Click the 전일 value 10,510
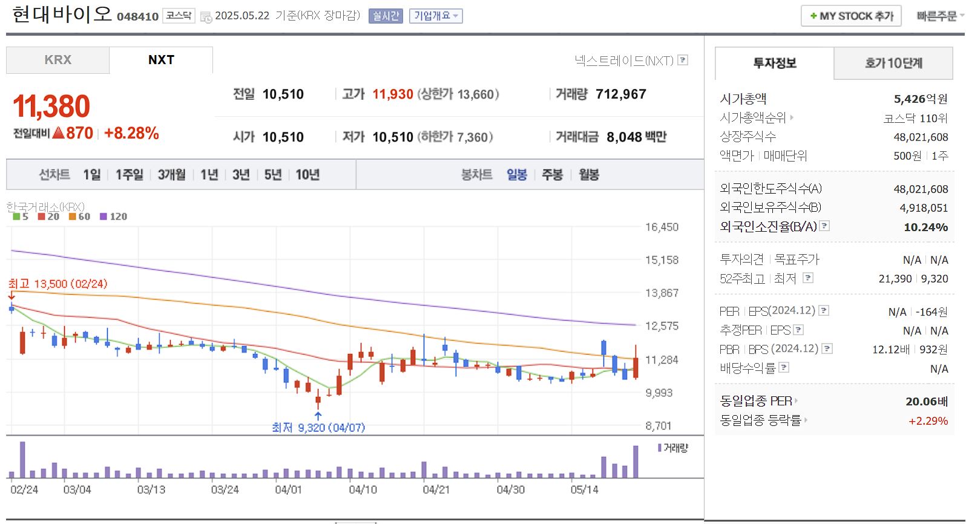Screen dimensions: 966x524 tap(283, 94)
